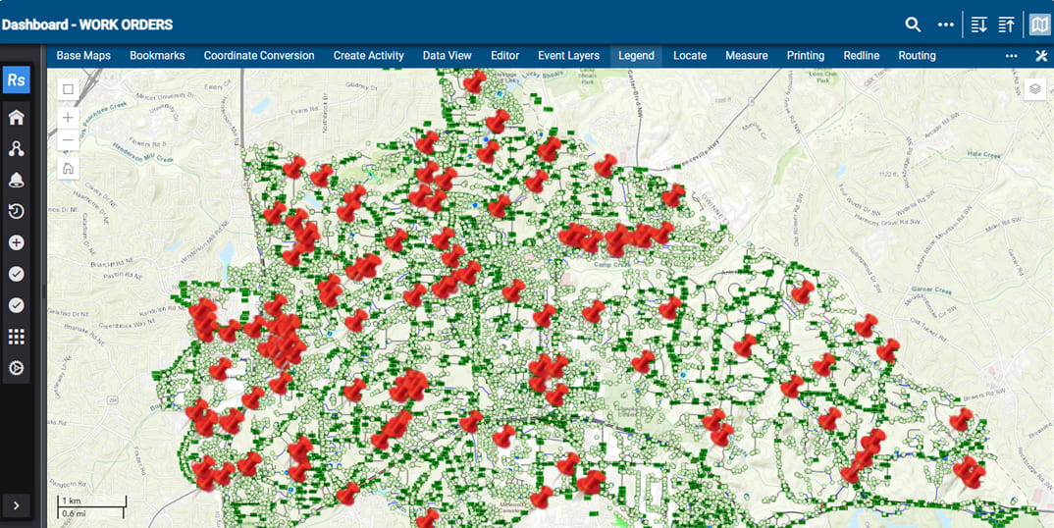Open the apps grid icon in the sidebar
This screenshot has width=1054, height=528.
(x=16, y=337)
